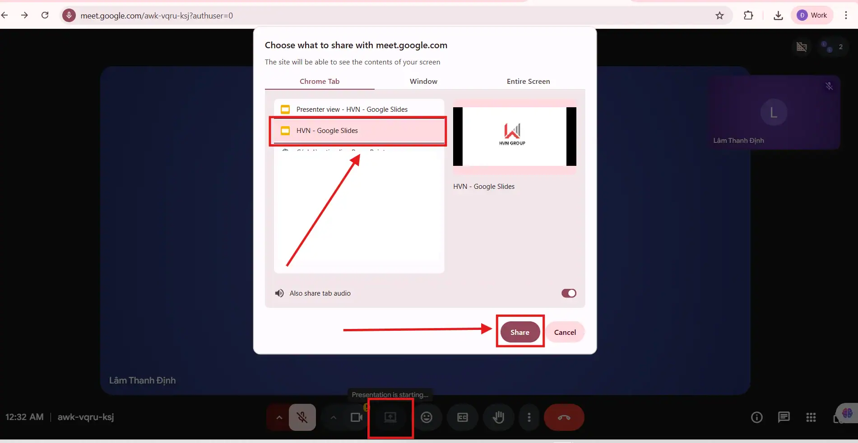Open the activities grid icon
This screenshot has height=443, width=858.
coord(811,417)
